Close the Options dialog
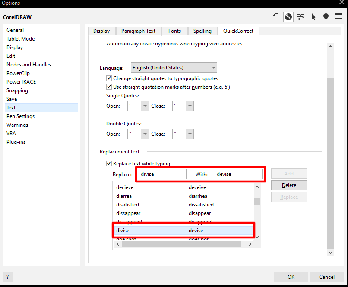348x287 pixels. point(342,3)
